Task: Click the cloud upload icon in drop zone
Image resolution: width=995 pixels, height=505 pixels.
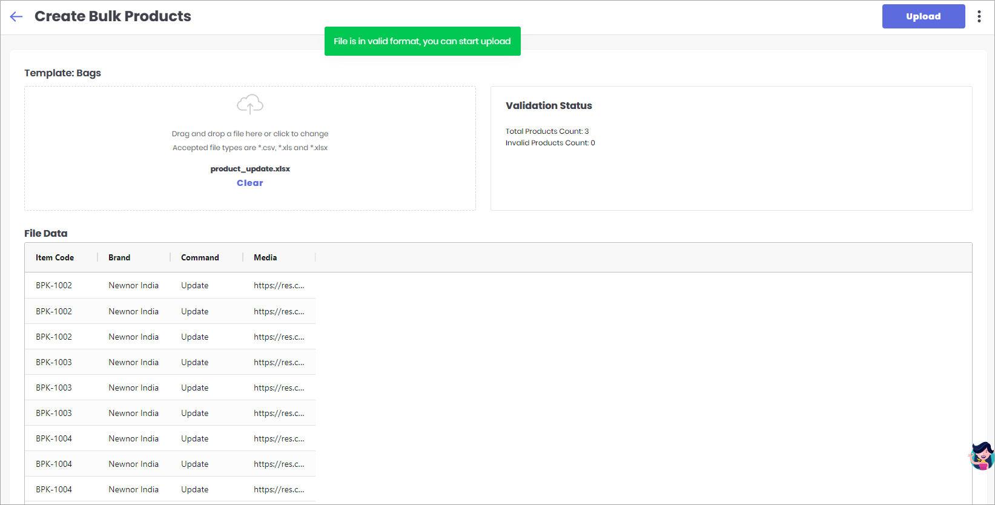Action: (x=250, y=104)
